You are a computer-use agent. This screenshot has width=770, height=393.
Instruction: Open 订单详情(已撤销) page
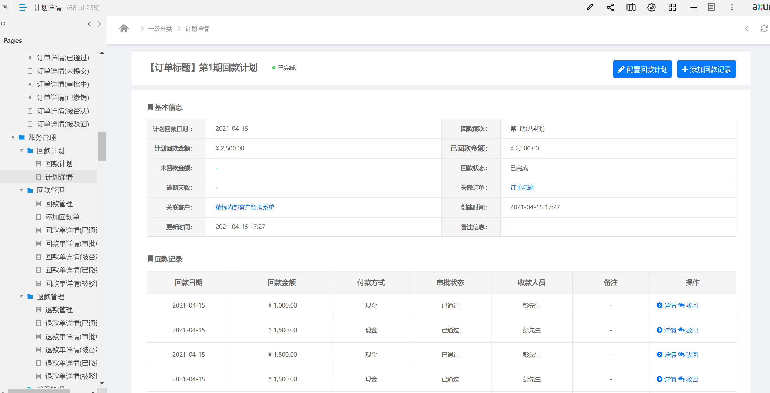click(63, 97)
